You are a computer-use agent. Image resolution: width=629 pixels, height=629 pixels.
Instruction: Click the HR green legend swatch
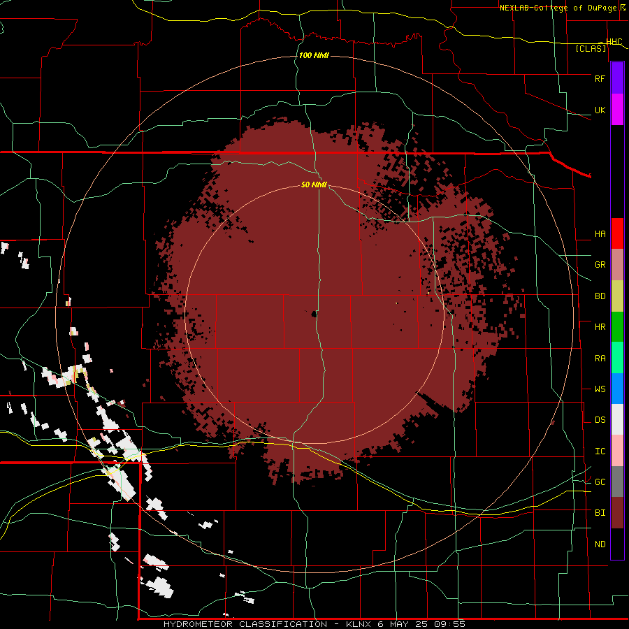[x=617, y=327]
